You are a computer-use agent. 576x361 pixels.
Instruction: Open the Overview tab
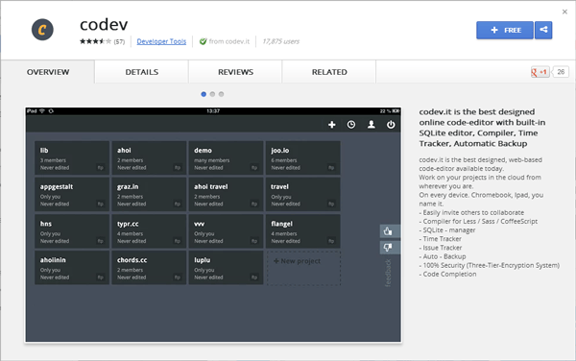pos(48,72)
